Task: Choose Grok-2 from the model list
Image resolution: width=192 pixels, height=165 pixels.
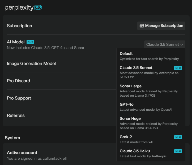Action: tap(151, 139)
